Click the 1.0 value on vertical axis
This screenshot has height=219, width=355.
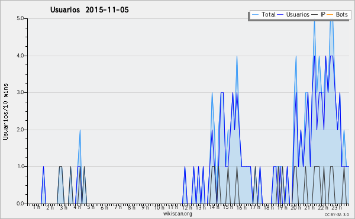pos(20,166)
